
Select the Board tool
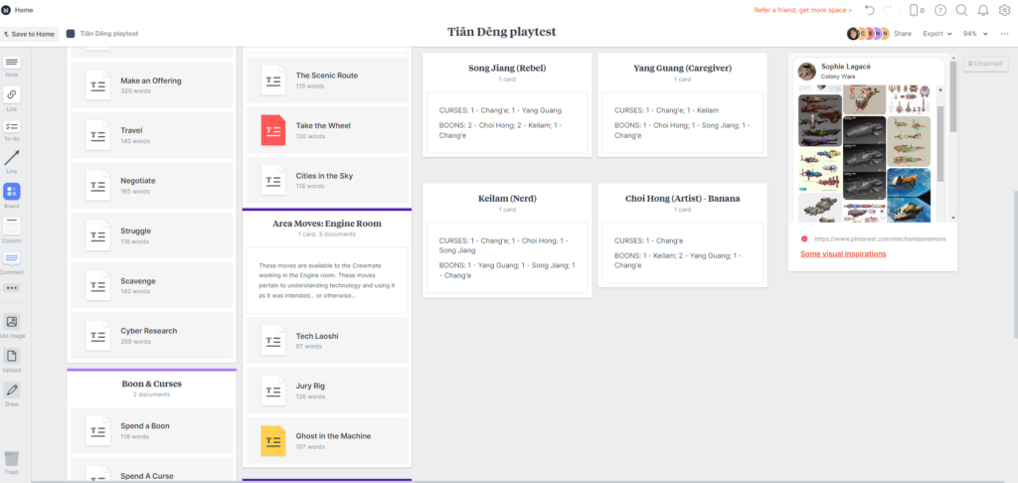pos(12,192)
